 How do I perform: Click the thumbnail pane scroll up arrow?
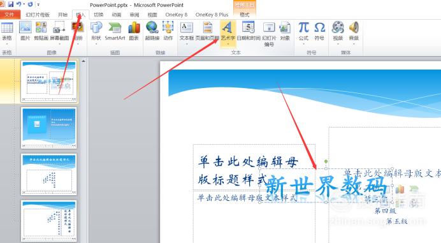pos(83,61)
